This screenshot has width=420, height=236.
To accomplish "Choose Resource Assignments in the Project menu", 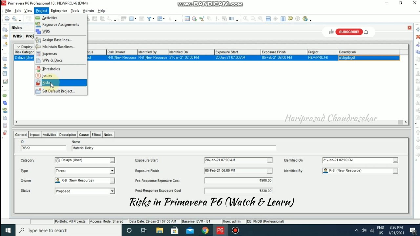I will (x=61, y=25).
